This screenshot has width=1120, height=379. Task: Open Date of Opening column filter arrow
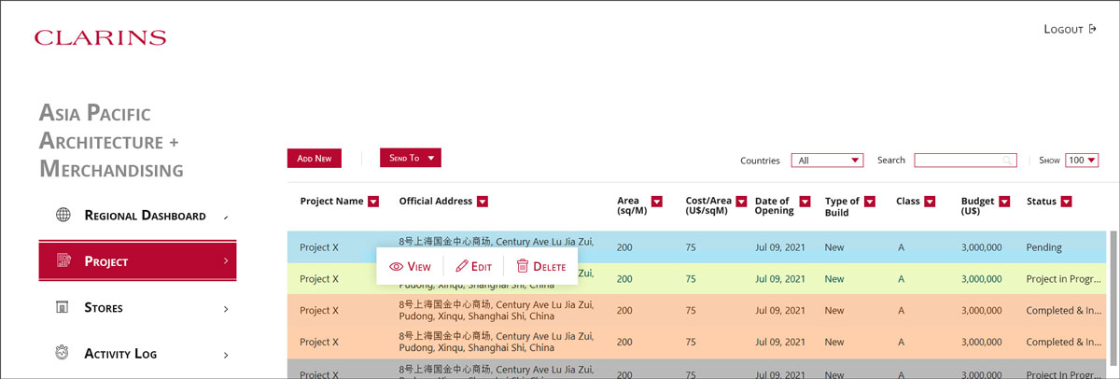(x=804, y=202)
